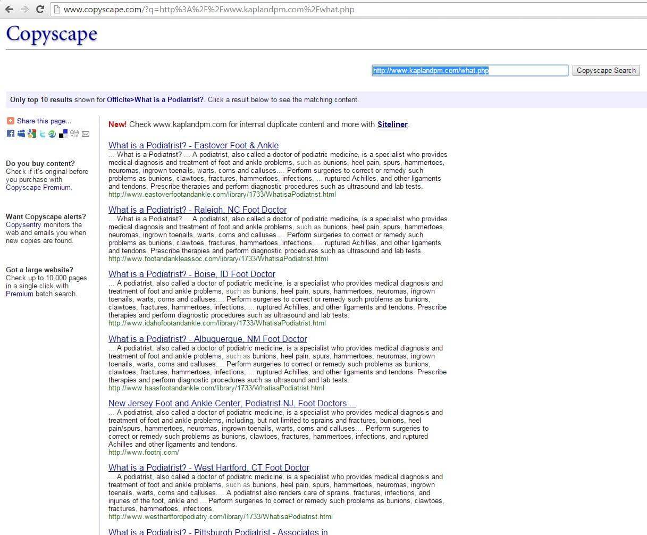Open the Copysentry link in sidebar
647x535 pixels.
pos(23,224)
